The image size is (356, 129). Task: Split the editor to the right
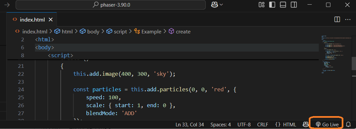pos(337,20)
